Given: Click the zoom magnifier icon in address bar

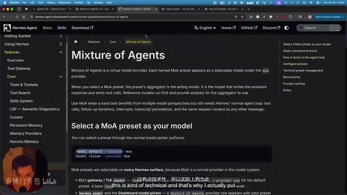Looking at the screenshot, I should coord(236,17).
